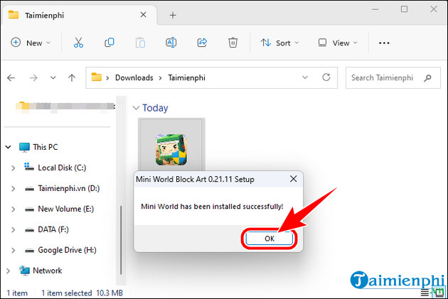Expand DATA (F:) drive
448x299 pixels.
coord(13,229)
